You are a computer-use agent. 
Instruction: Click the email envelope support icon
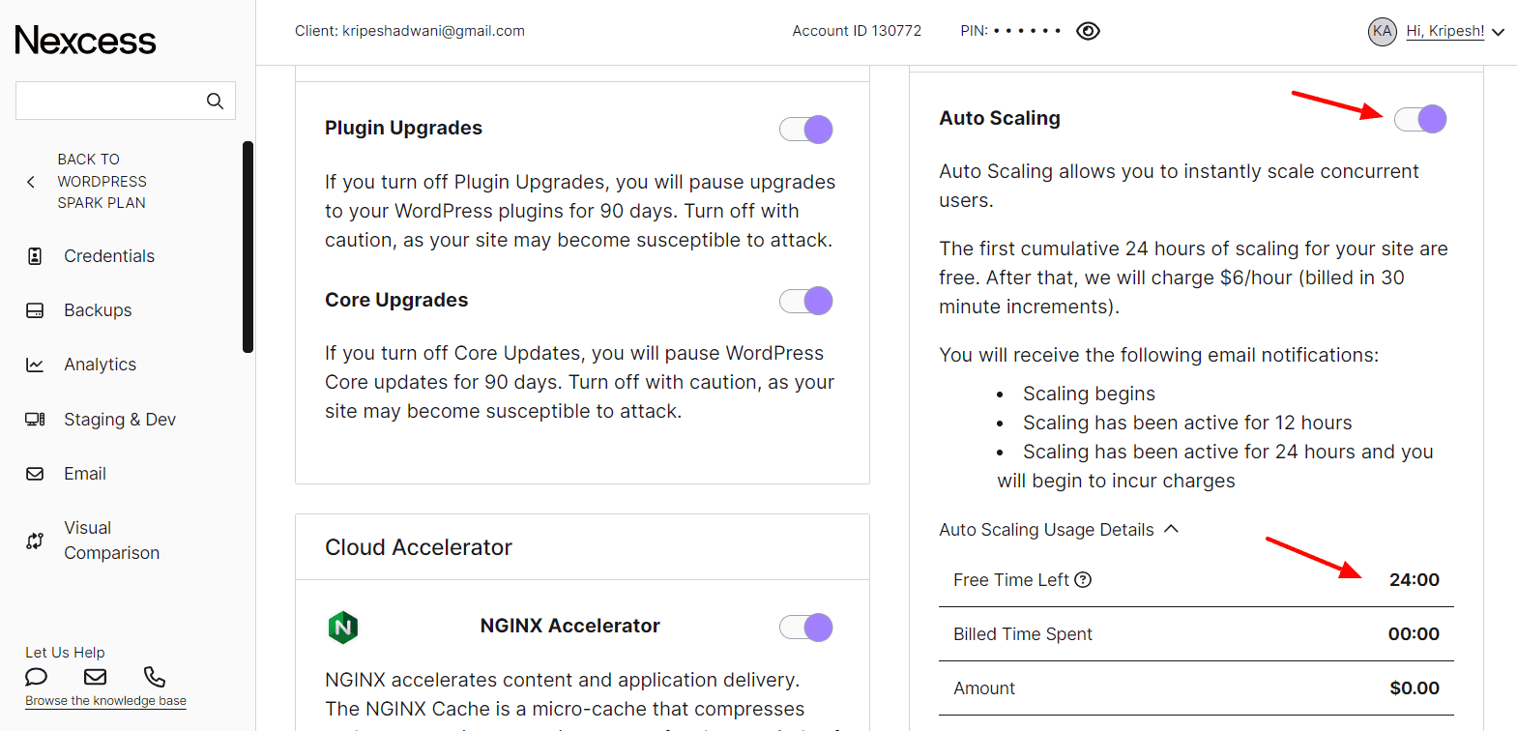click(95, 677)
